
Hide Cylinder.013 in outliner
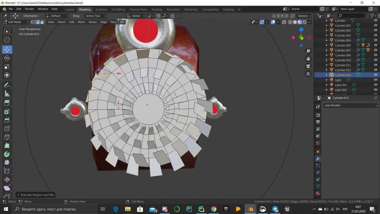click(376, 75)
